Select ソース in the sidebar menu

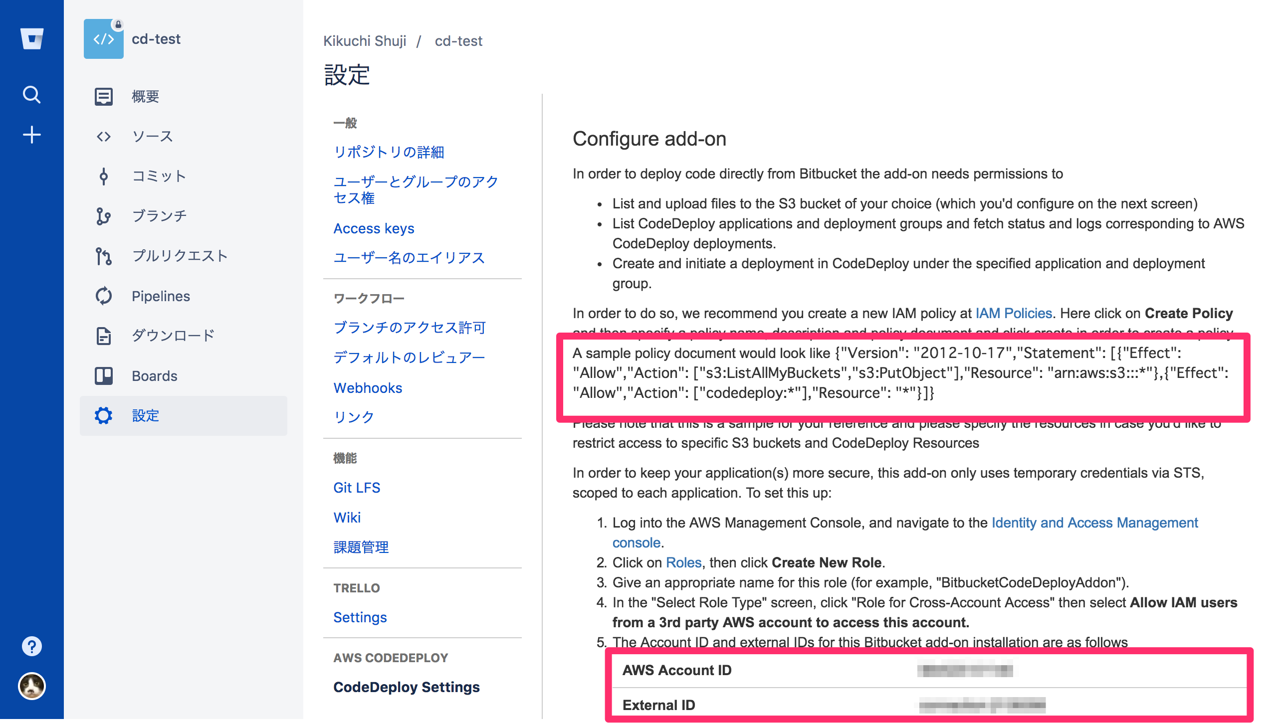151,136
